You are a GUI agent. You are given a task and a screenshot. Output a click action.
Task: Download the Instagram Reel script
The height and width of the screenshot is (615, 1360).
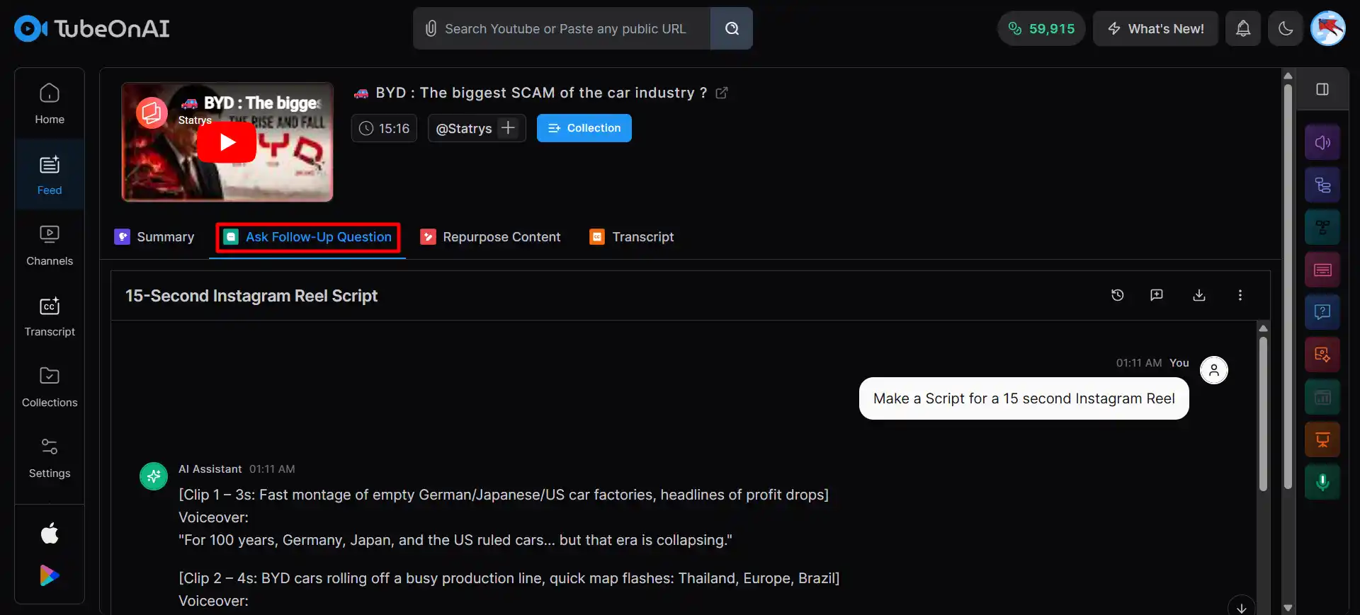(1198, 295)
